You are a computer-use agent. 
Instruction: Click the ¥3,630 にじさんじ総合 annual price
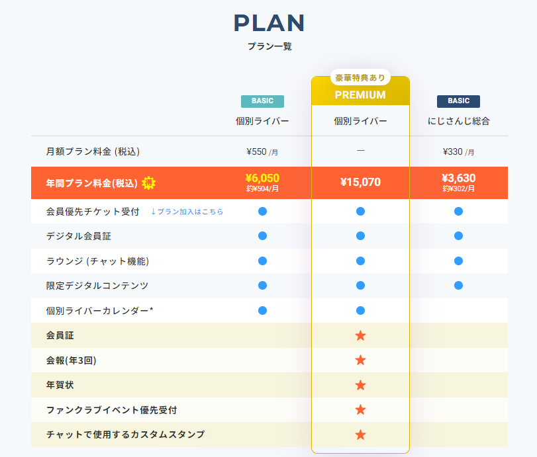458,178
